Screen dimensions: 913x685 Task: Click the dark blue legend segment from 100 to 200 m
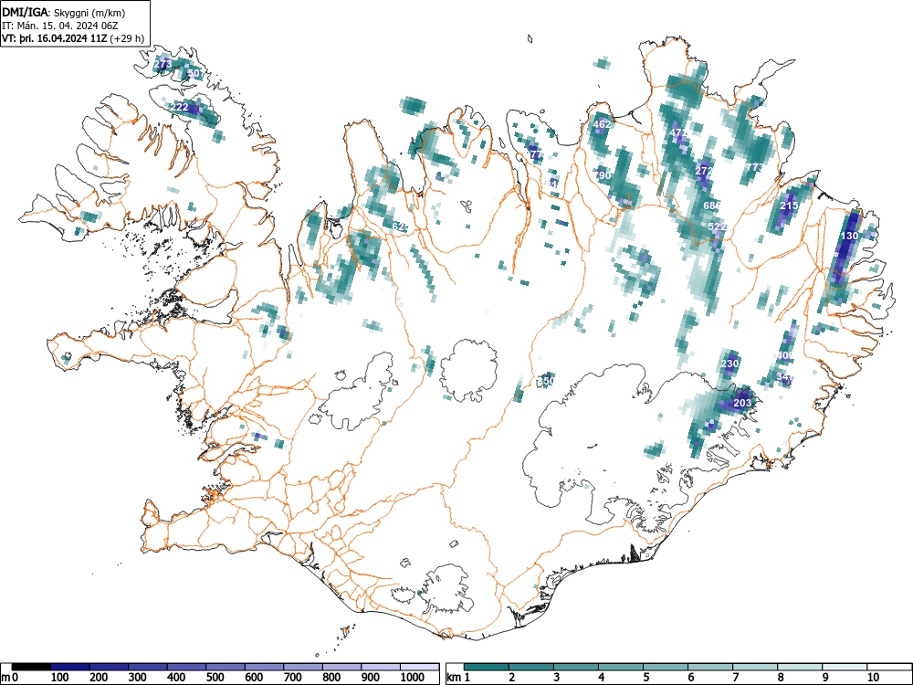click(x=70, y=667)
